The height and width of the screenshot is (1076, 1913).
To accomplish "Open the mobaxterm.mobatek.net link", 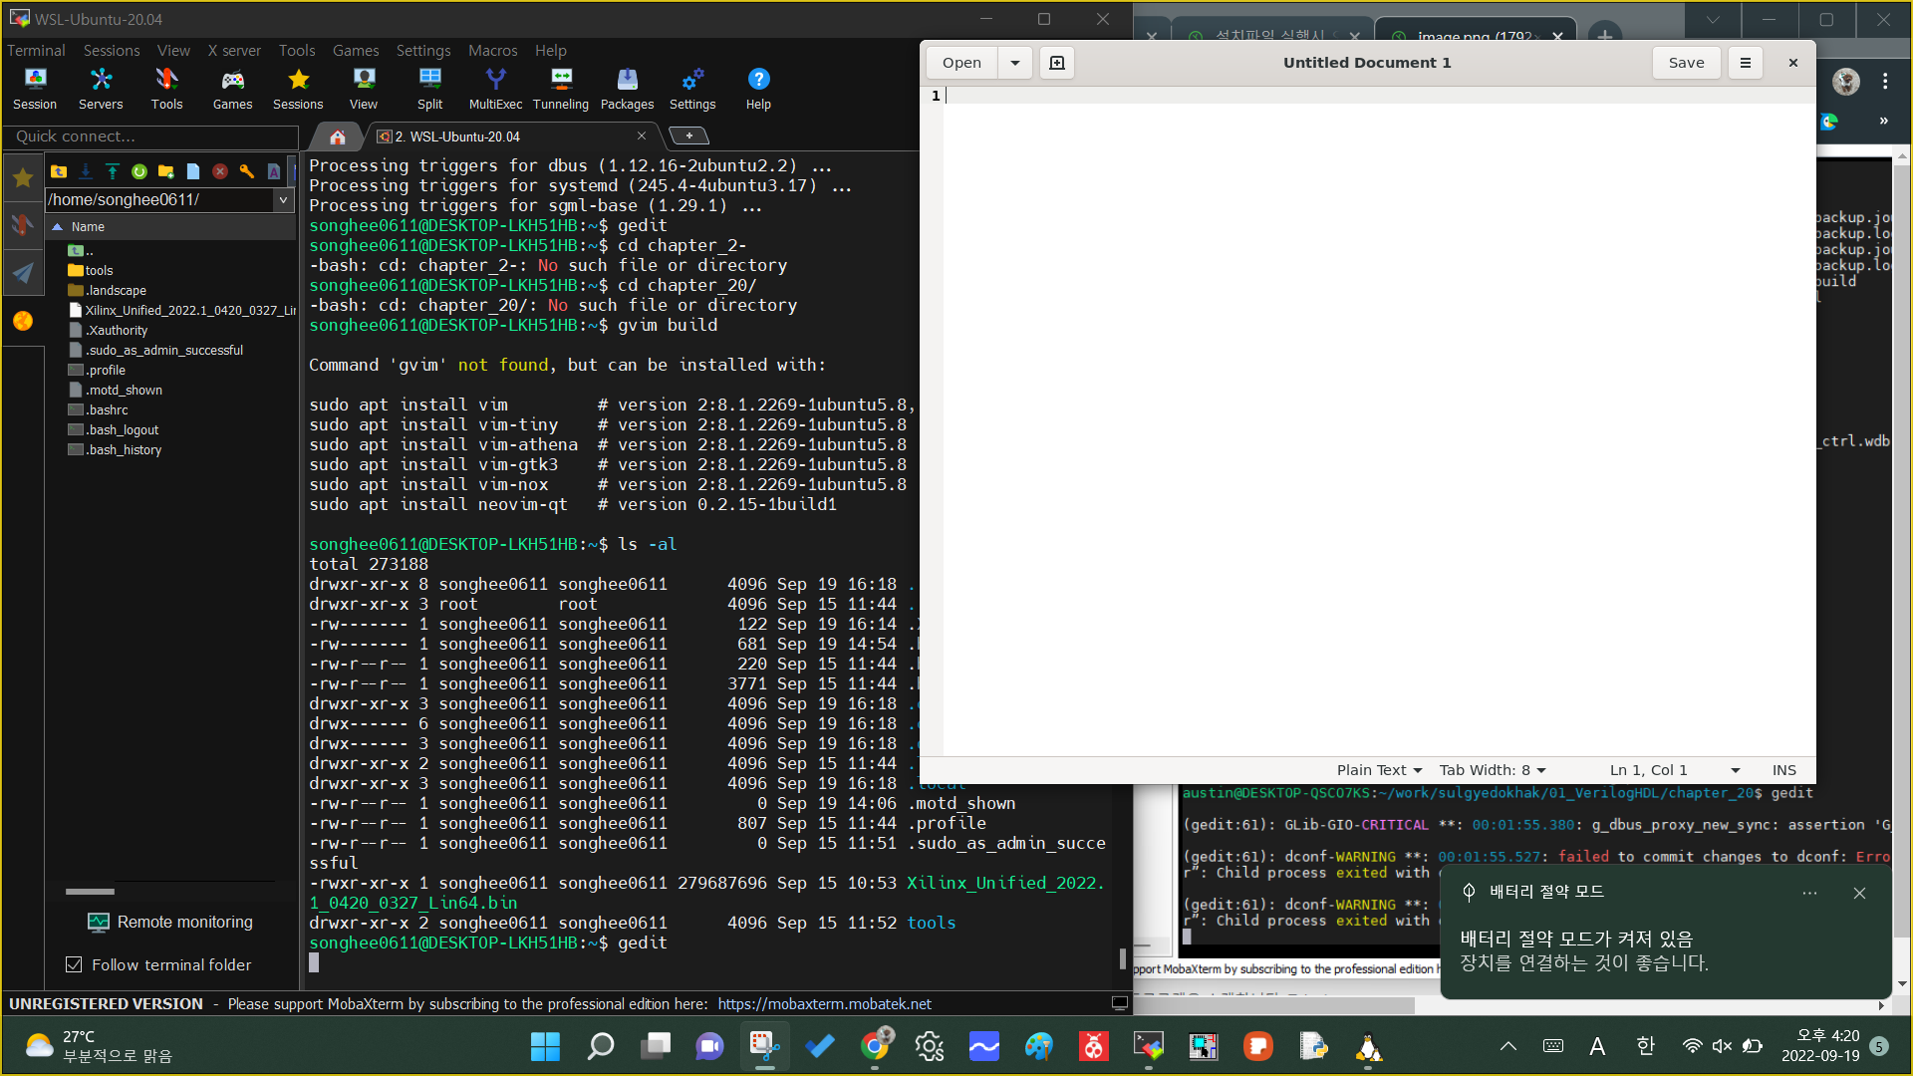I will tap(824, 1004).
